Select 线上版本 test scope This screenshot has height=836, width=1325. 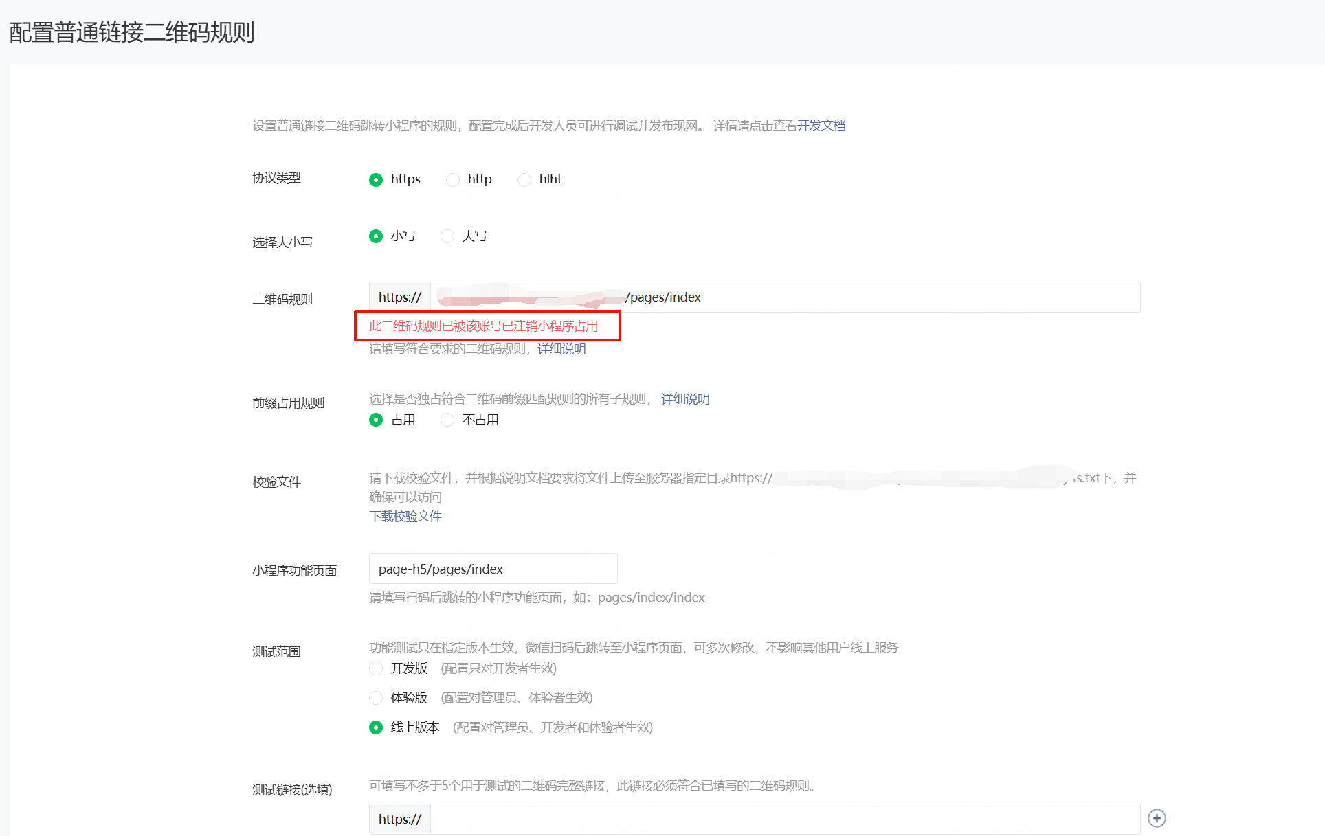(x=376, y=727)
